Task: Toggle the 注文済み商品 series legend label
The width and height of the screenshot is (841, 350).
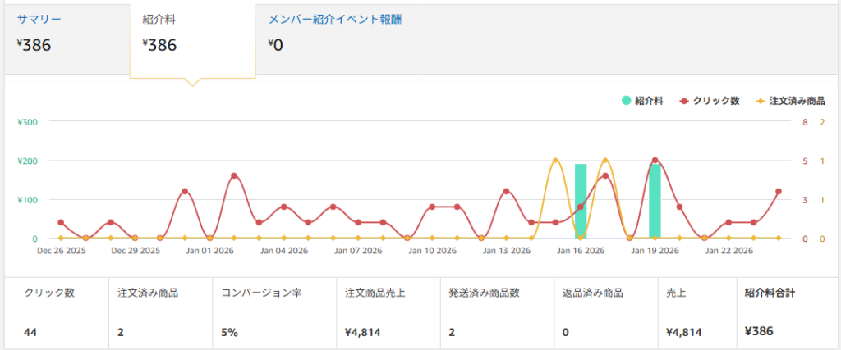Action: (x=797, y=101)
